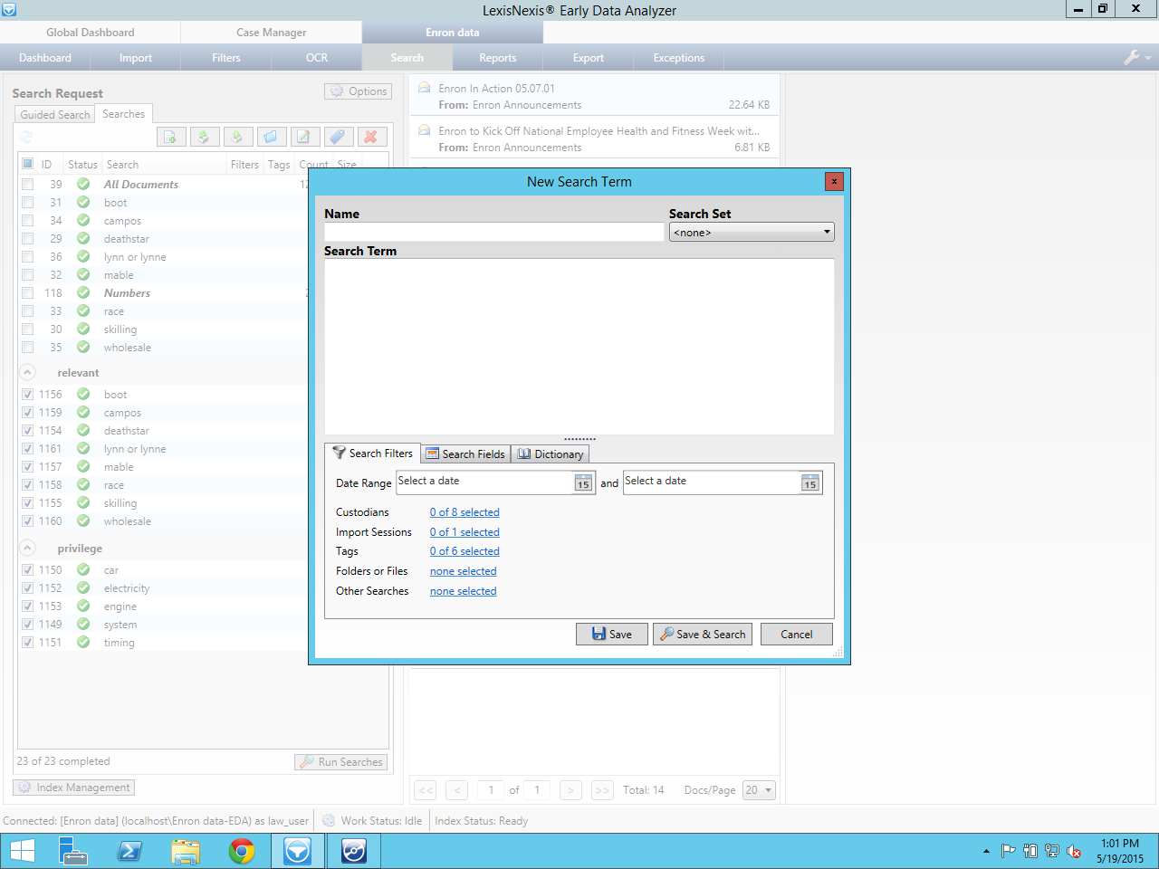This screenshot has height=869, width=1159.
Task: Click the New Search icon with green plus
Action: tap(171, 137)
